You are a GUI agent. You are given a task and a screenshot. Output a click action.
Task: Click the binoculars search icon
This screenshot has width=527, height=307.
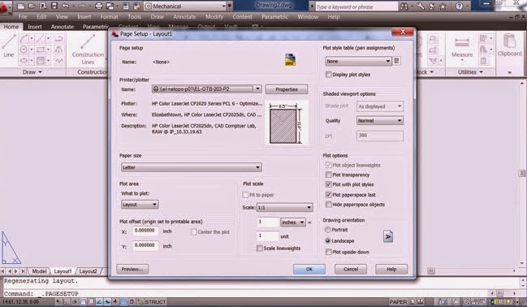pyautogui.click(x=404, y=6)
